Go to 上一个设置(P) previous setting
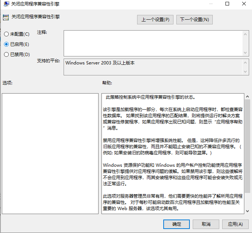 [155, 20]
